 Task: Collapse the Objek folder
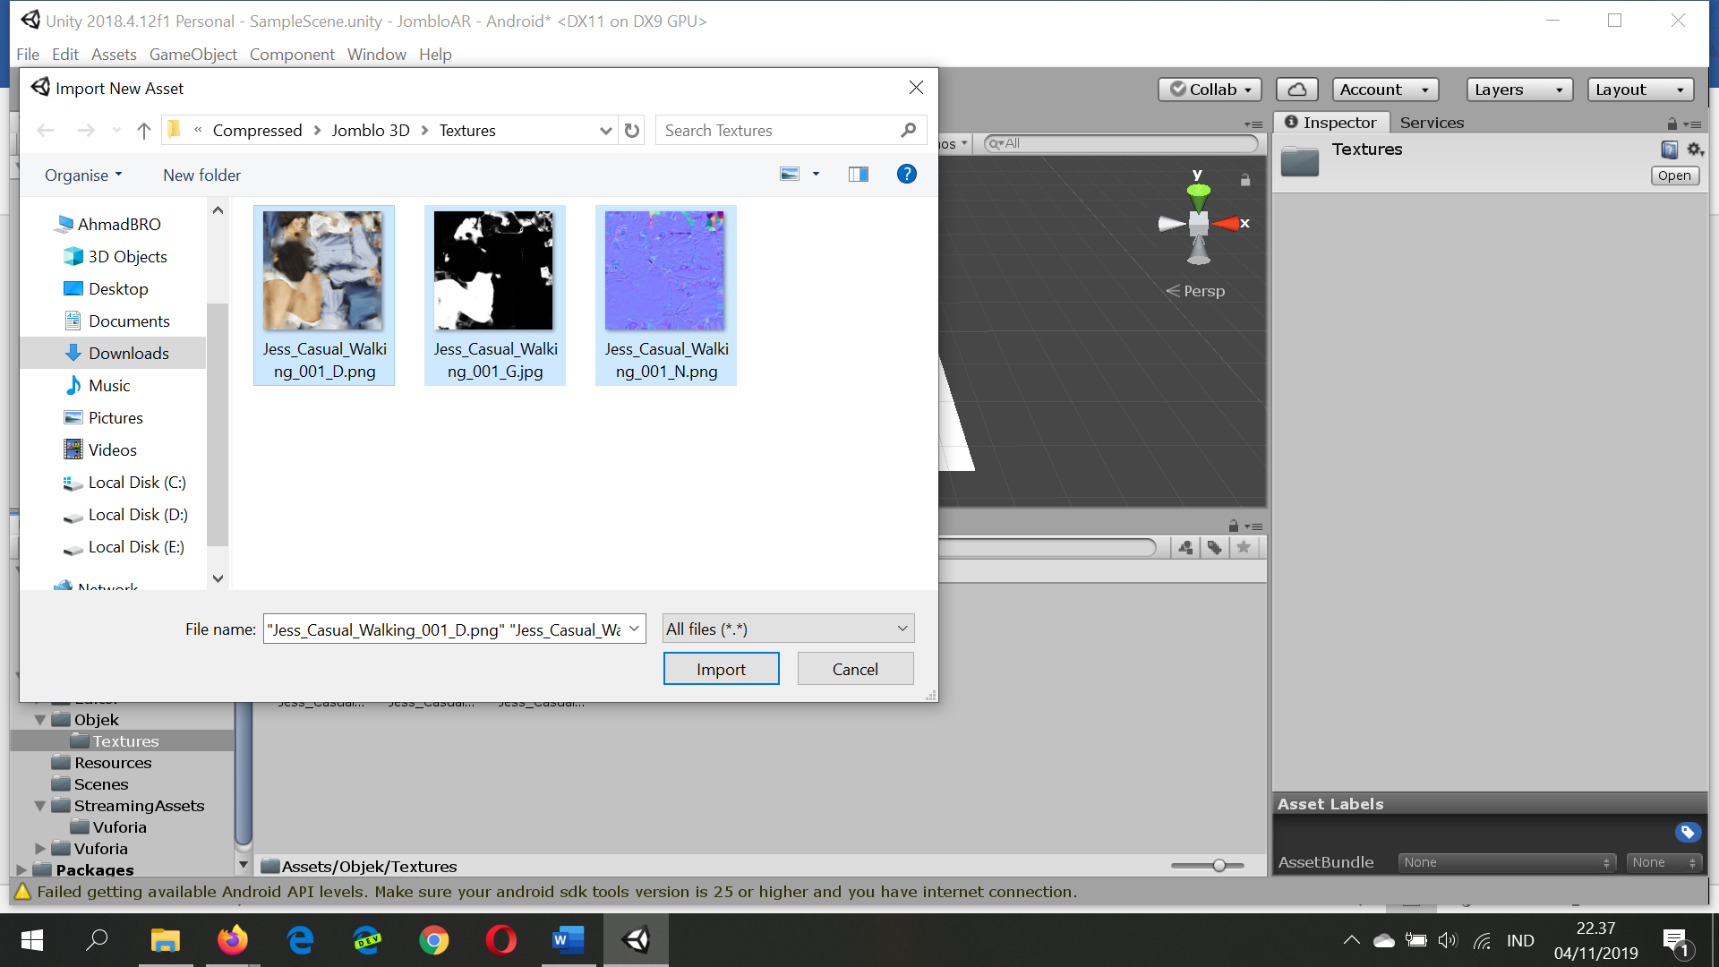pyautogui.click(x=40, y=720)
